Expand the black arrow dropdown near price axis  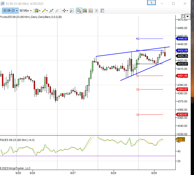click(x=188, y=16)
